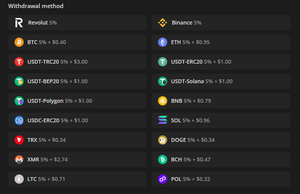Choose BCH withdrawal with $0.47 fee
Image resolution: width=300 pixels, height=194 pixels.
221,159
